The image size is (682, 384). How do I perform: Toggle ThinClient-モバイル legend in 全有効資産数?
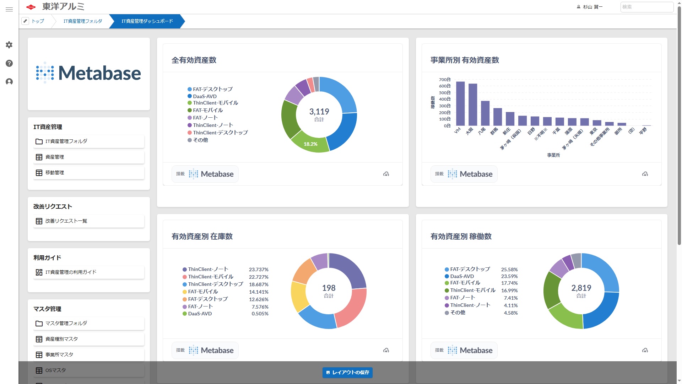(x=213, y=103)
